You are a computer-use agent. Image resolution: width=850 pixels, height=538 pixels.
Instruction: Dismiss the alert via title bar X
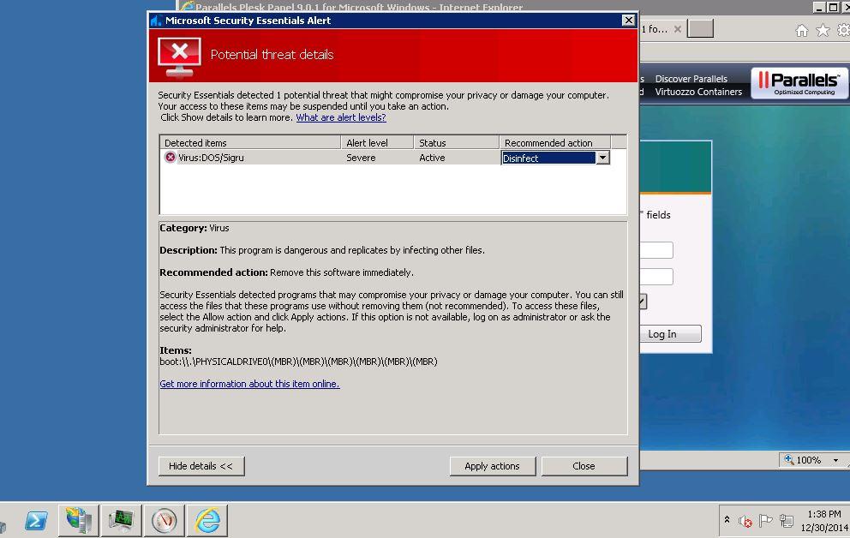[x=628, y=20]
